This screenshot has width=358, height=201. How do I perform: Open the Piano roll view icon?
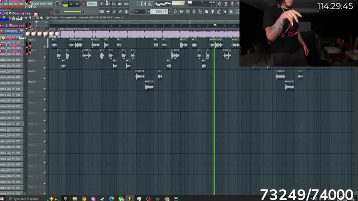coord(182,11)
